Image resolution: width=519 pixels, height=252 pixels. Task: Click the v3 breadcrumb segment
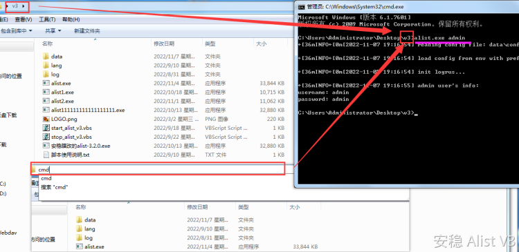pos(15,6)
